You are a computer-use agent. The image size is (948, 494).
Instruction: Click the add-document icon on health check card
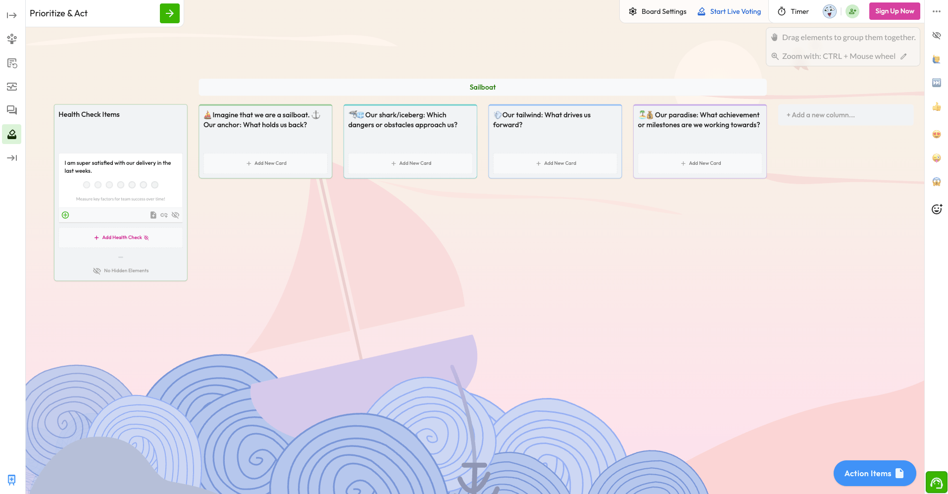[153, 215]
